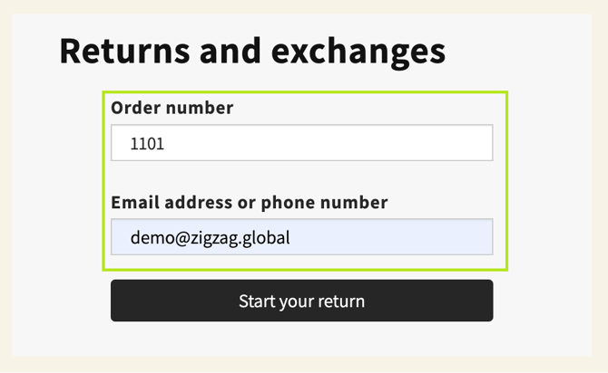Click the gap between the two form fields

[x=301, y=177]
